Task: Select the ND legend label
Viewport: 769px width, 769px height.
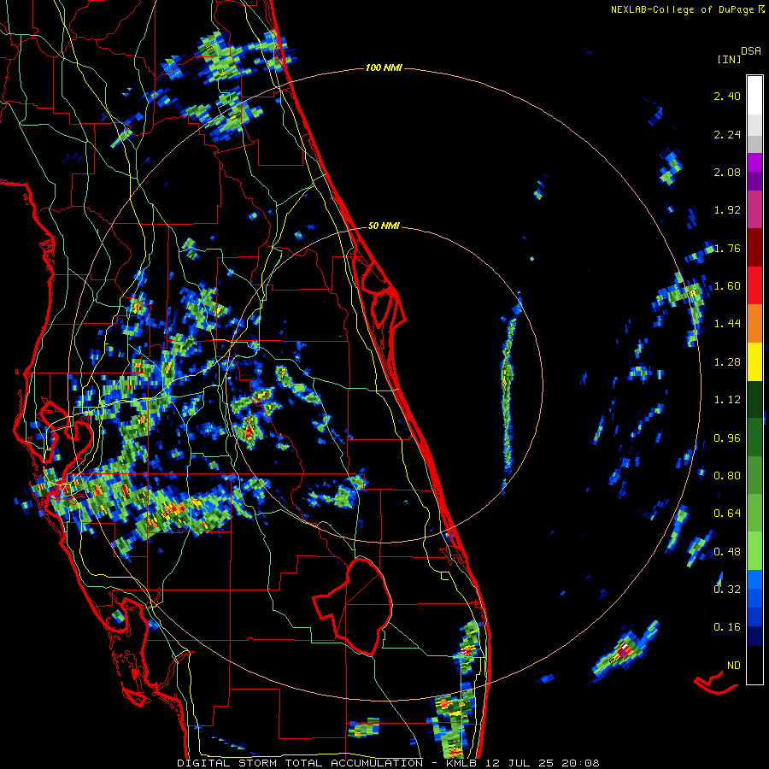Action: [x=734, y=666]
